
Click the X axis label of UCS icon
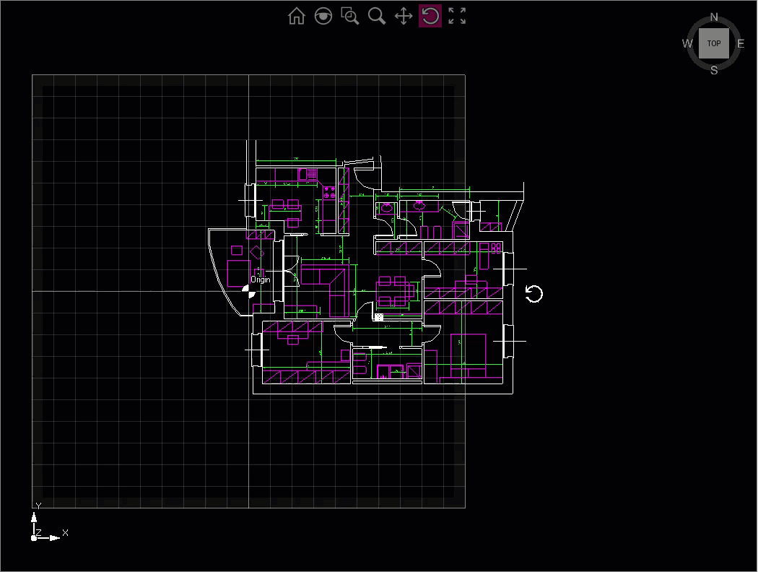66,532
